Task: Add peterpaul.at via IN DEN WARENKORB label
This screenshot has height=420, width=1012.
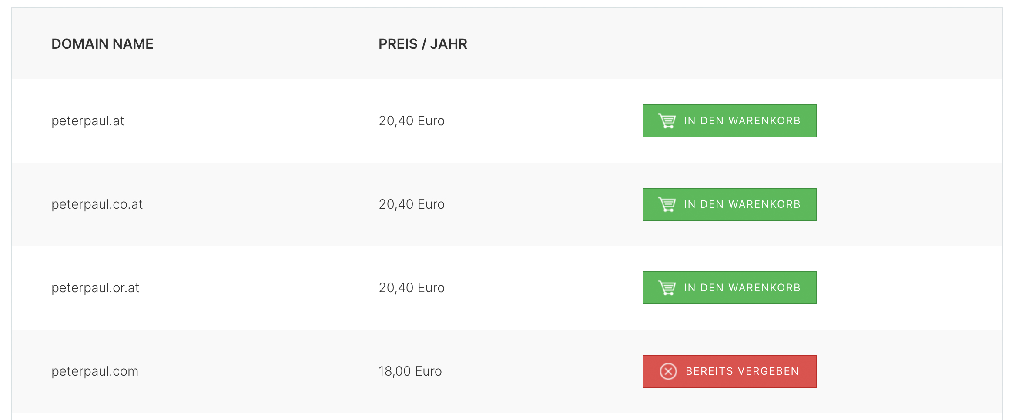Action: (x=742, y=121)
